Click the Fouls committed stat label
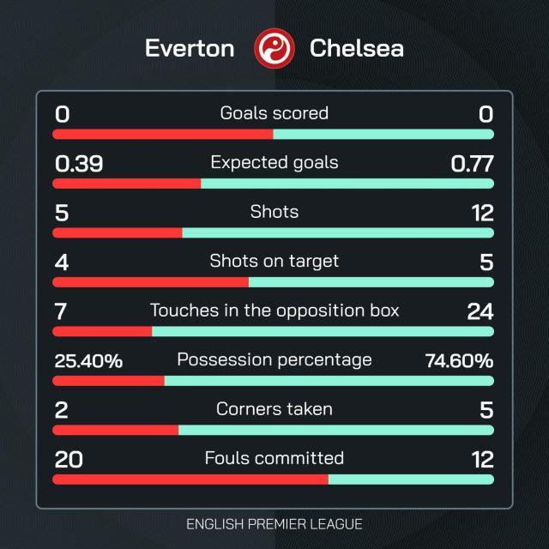549x549 pixels. [274, 458]
